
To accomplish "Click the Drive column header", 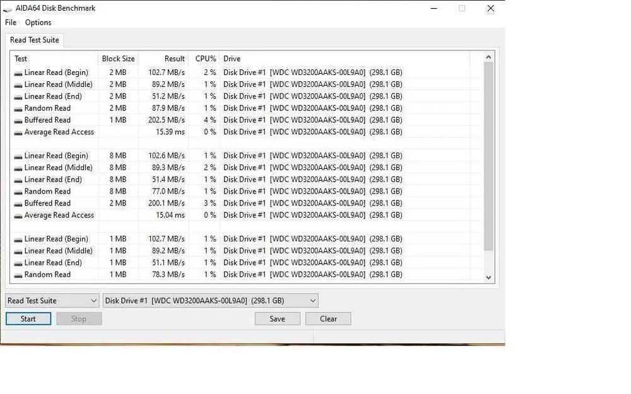I will 345,59.
